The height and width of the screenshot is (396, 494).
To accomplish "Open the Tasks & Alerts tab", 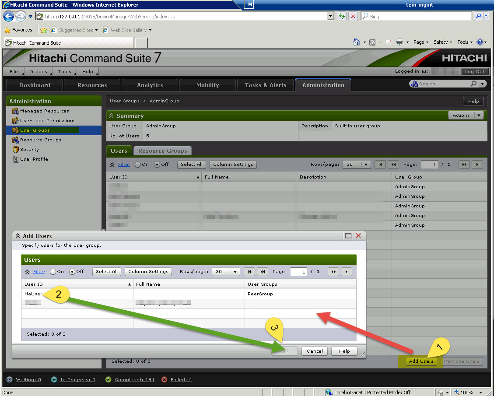I will pyautogui.click(x=266, y=85).
